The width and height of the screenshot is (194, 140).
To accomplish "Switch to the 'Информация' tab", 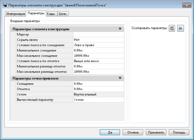I will 16,14.
